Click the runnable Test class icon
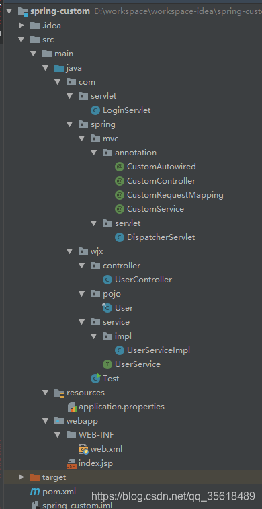This screenshot has height=509, width=262. [x=95, y=378]
